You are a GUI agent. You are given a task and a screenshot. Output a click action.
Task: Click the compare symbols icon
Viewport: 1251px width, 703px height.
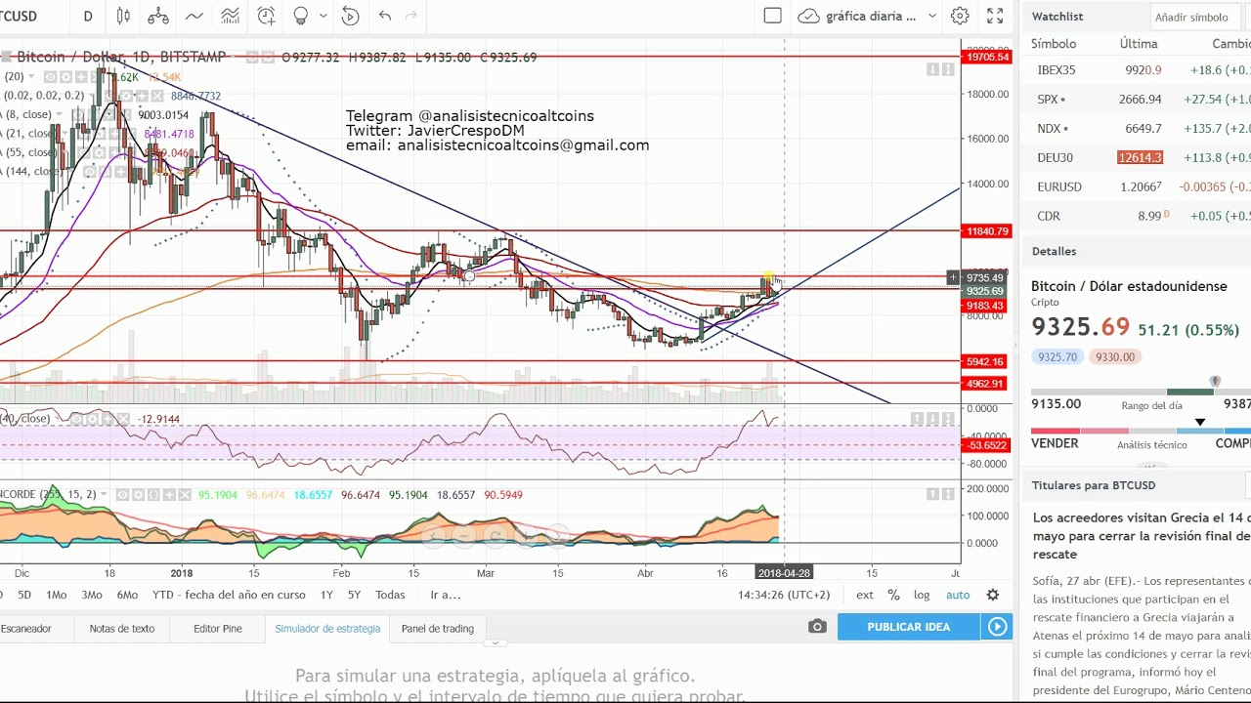click(x=158, y=16)
